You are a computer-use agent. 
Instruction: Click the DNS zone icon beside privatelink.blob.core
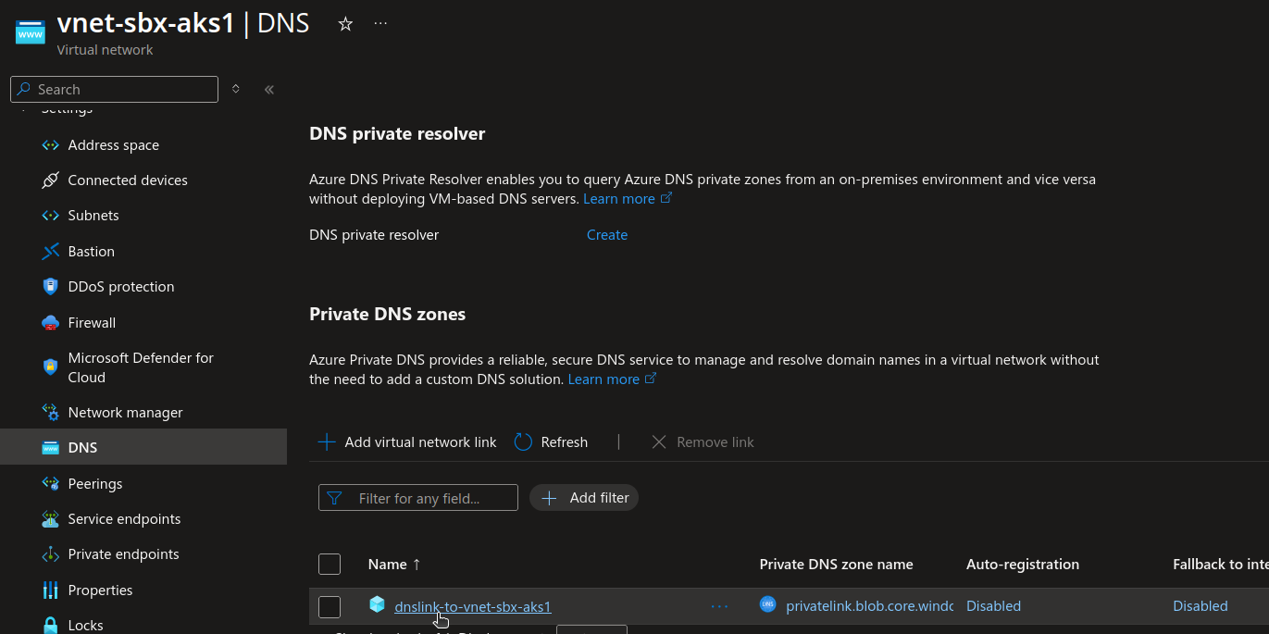click(767, 605)
